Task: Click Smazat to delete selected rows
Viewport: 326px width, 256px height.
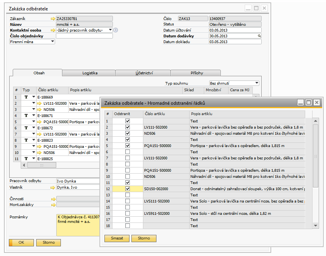Action: click(117, 238)
